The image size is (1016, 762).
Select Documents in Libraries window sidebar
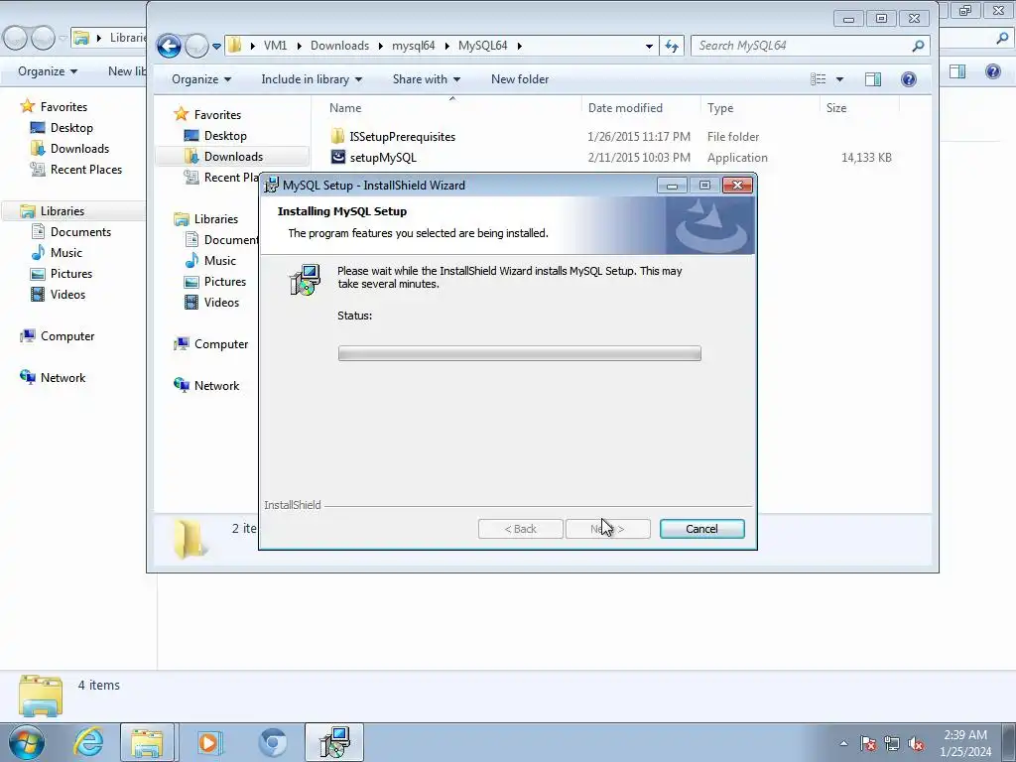pyautogui.click(x=80, y=232)
